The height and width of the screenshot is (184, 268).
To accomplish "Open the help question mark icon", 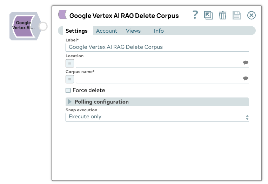I will (x=195, y=15).
